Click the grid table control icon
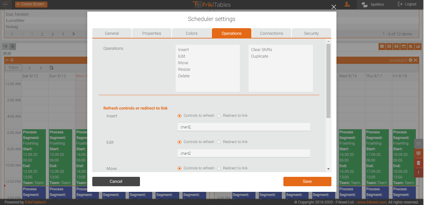Viewport: 424px width, 205px height. point(382,47)
